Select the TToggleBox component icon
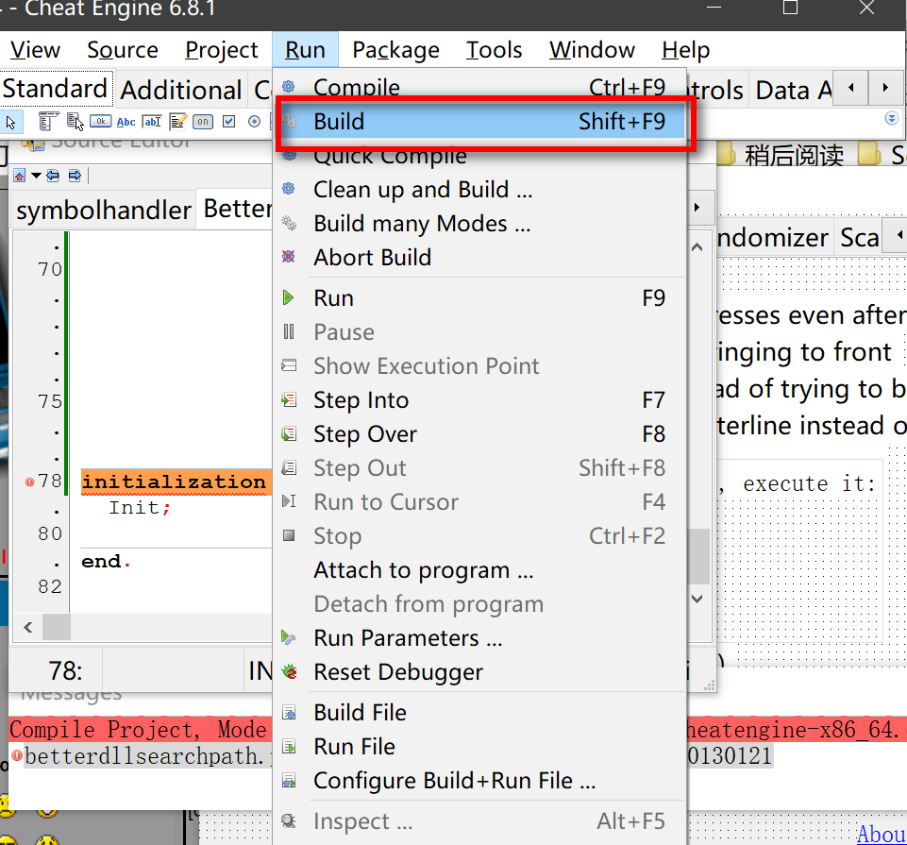 point(203,122)
